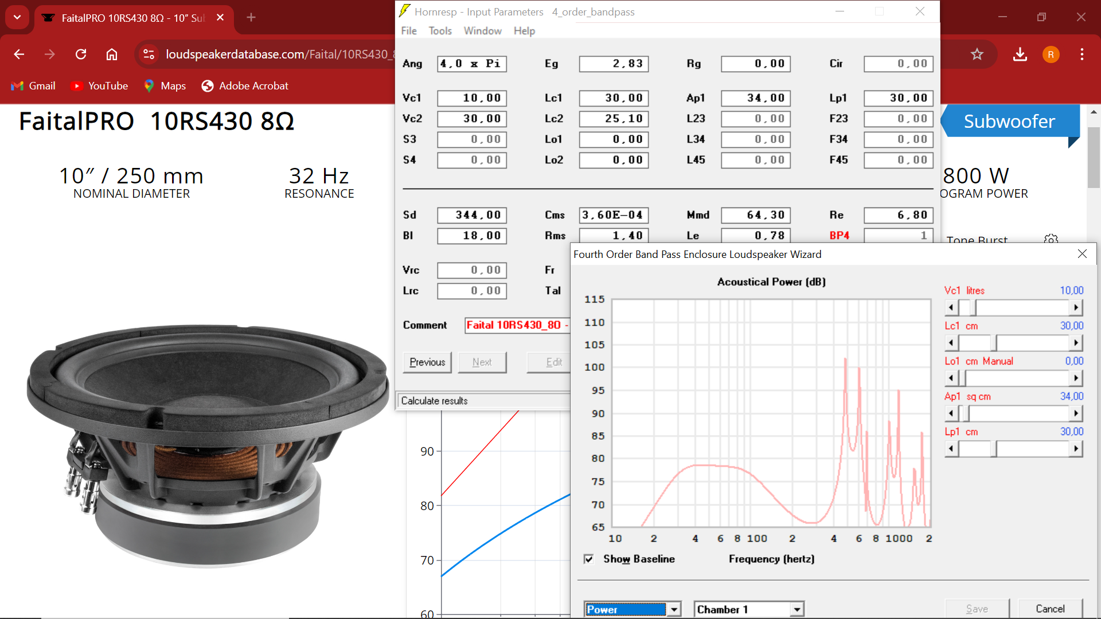This screenshot has width=1101, height=619.
Task: Click the Vc2 input field
Action: 472,119
